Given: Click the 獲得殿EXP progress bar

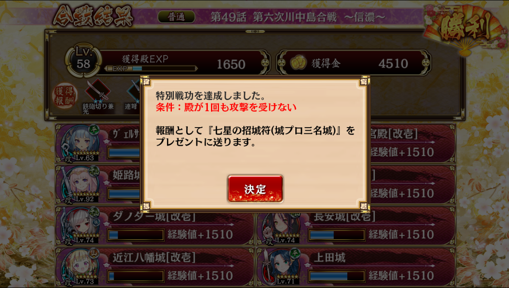Looking at the screenshot, I should coord(151,68).
